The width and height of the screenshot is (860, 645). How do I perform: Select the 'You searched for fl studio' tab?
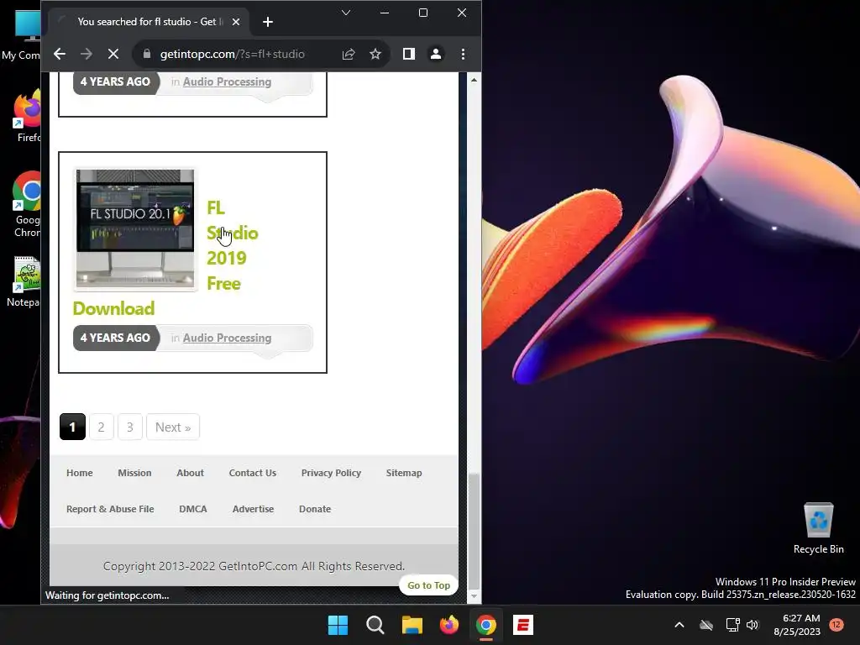[x=148, y=22]
